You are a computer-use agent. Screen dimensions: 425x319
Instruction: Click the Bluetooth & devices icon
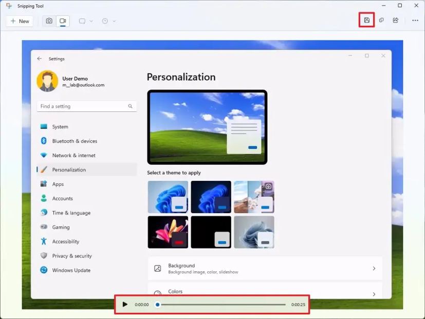click(44, 141)
